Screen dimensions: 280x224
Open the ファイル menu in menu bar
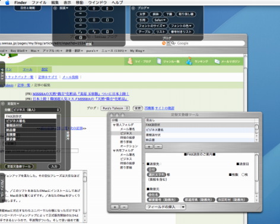coord(39,2)
